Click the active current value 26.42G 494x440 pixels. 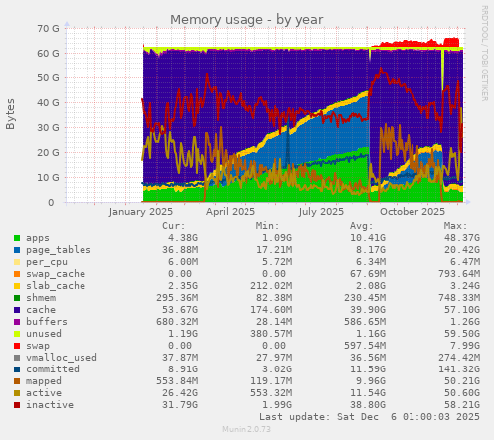(180, 393)
